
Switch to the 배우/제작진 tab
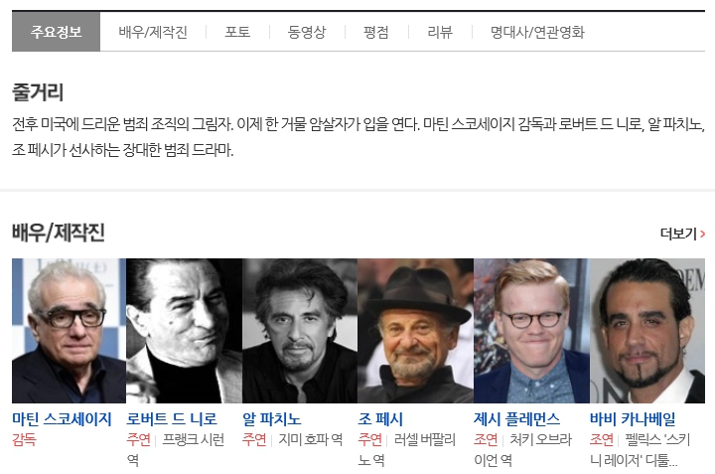coord(153,32)
